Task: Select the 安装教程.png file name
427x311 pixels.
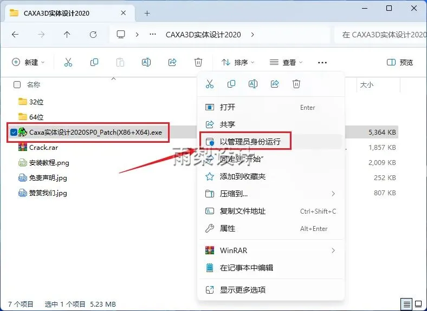Action: 49,163
